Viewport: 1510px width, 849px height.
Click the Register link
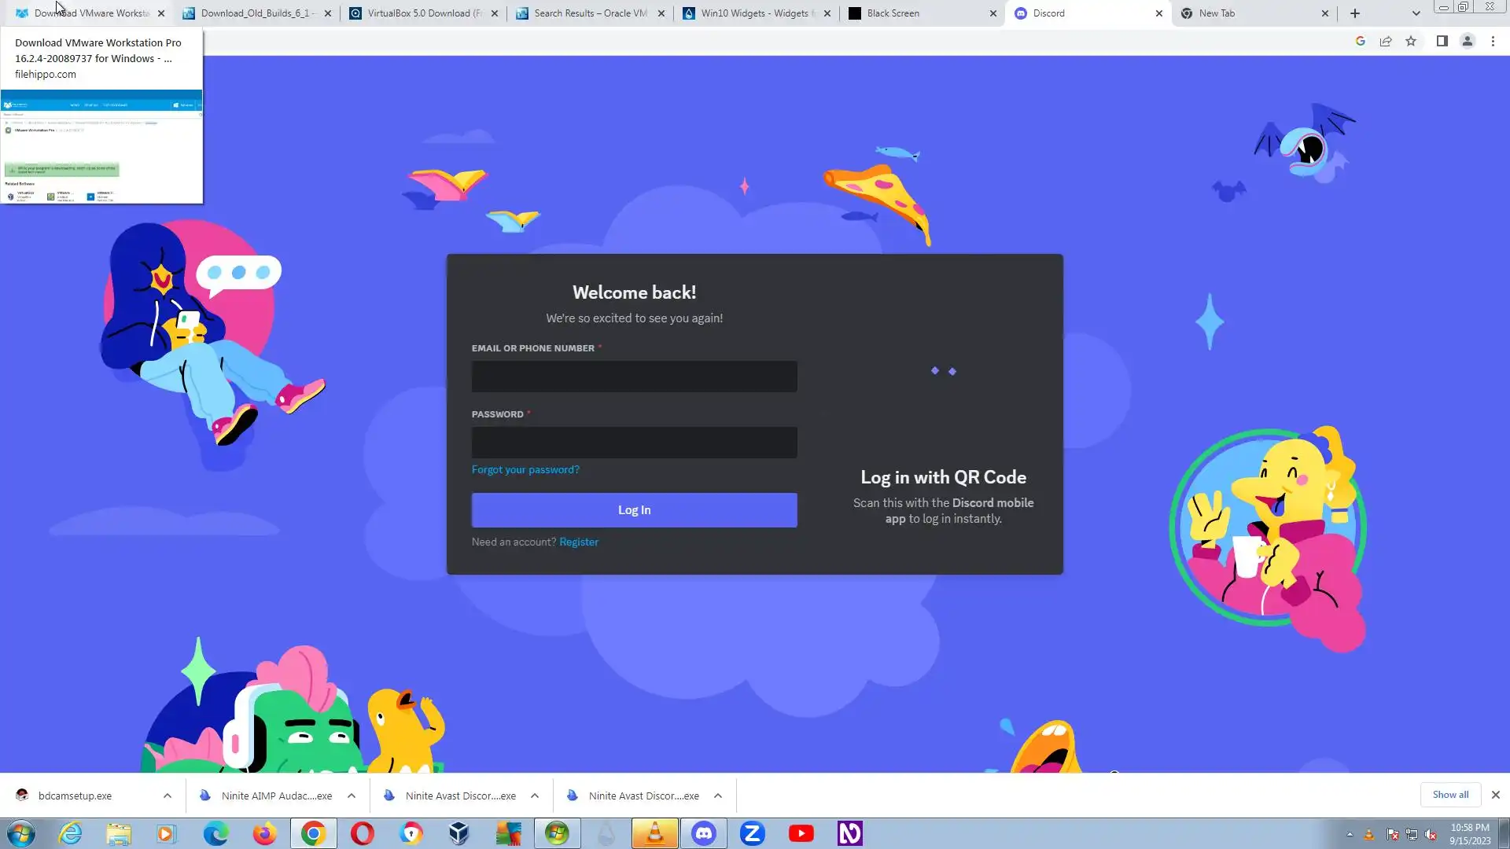point(579,542)
